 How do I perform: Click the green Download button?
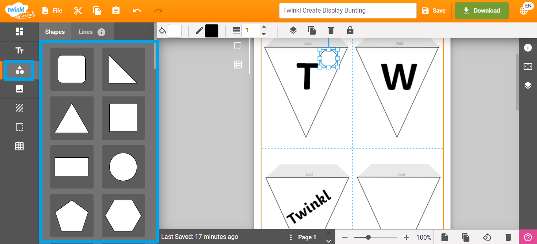pyautogui.click(x=482, y=11)
